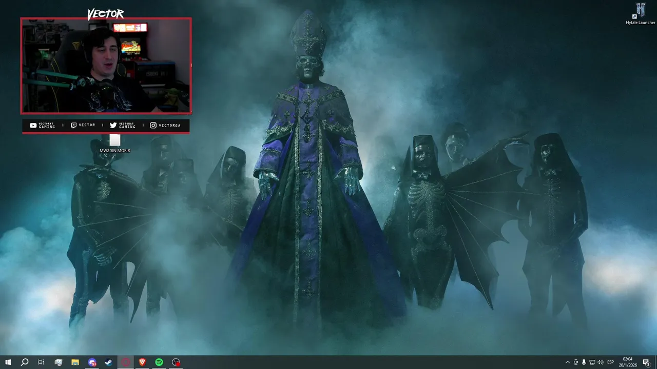This screenshot has width=657, height=369.
Task: Select the MW2 SIN MORIR desktop file
Action: pos(115,143)
